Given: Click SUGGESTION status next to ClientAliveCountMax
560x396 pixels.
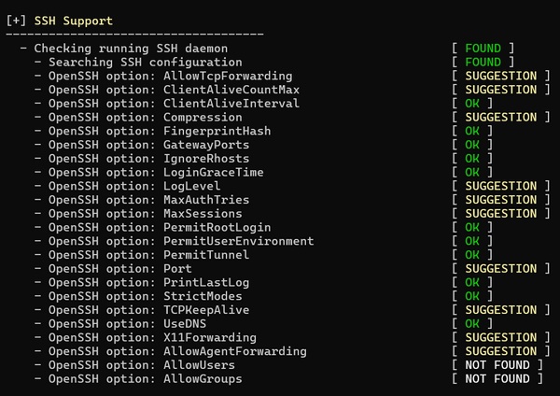Looking at the screenshot, I should tap(500, 90).
